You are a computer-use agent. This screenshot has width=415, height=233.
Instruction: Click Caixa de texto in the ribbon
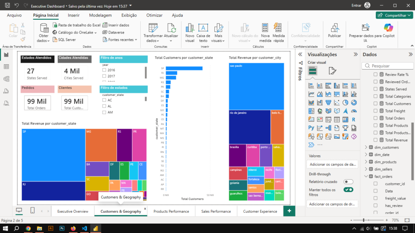tap(203, 33)
